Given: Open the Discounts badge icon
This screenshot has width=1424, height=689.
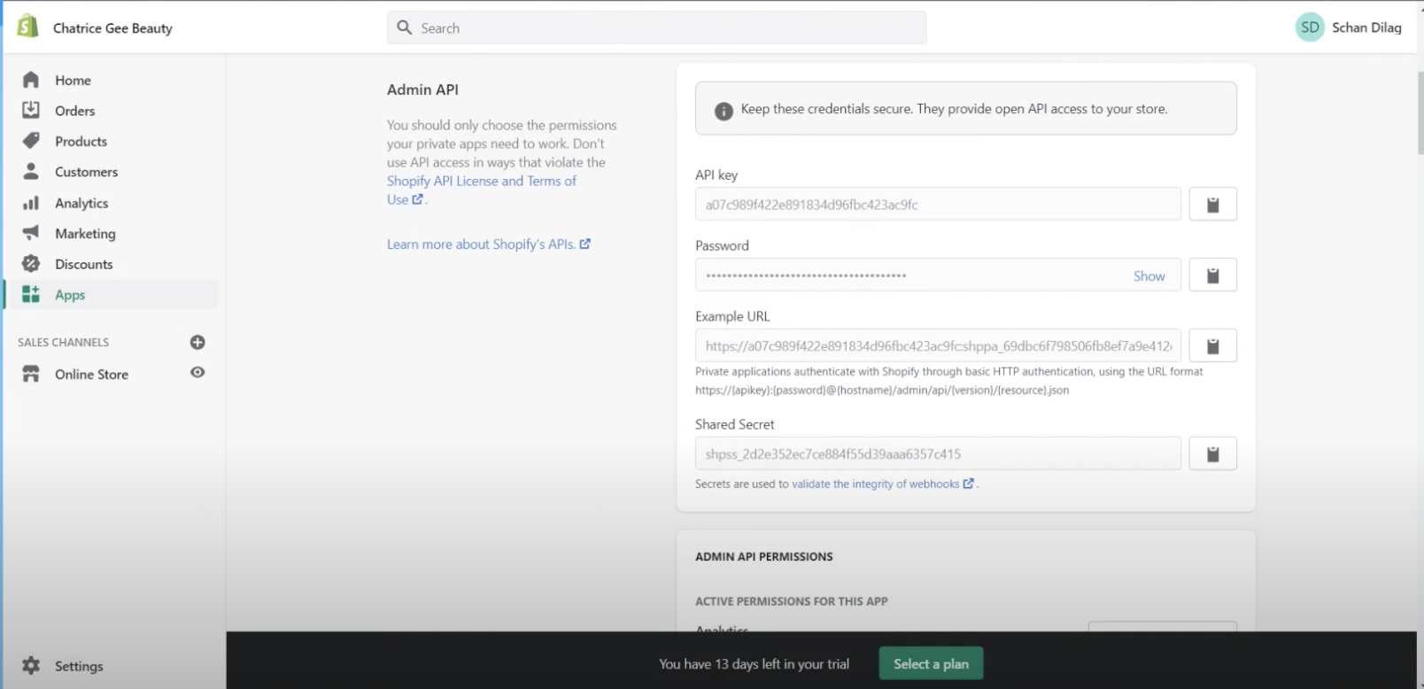Looking at the screenshot, I should point(31,264).
